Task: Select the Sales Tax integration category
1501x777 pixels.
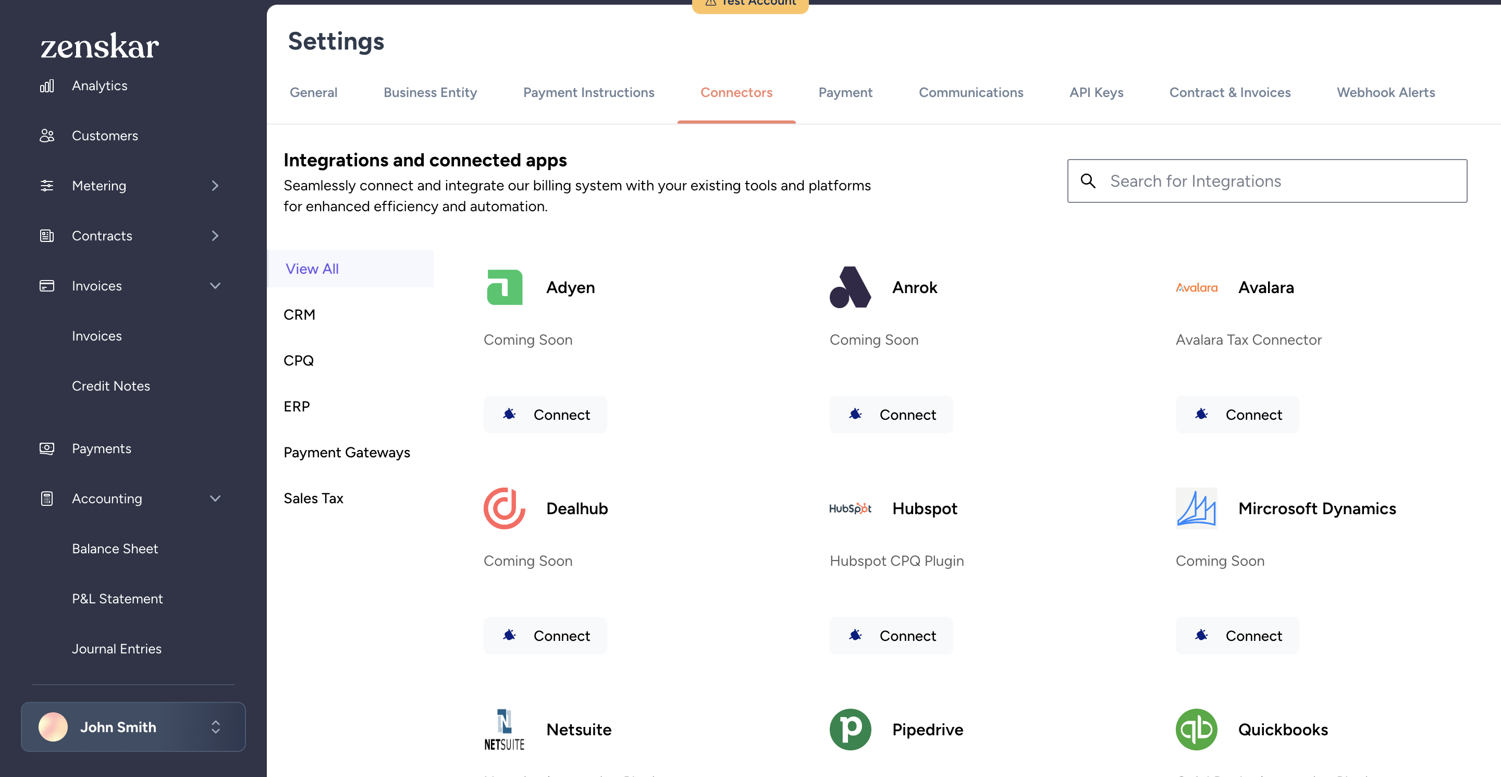Action: 313,498
